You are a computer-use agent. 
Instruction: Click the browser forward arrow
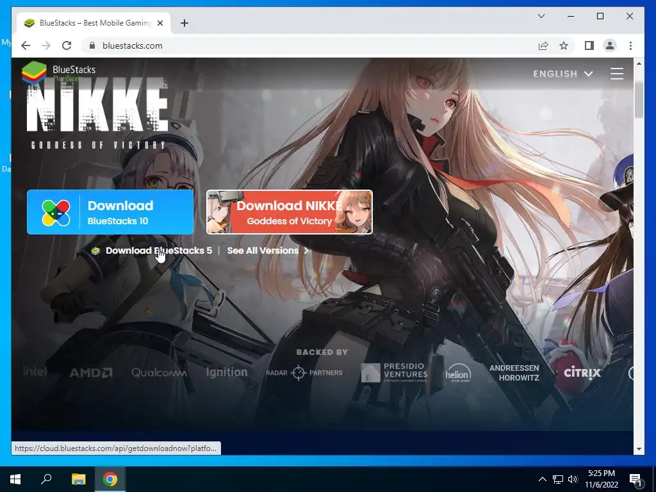pyautogui.click(x=46, y=45)
